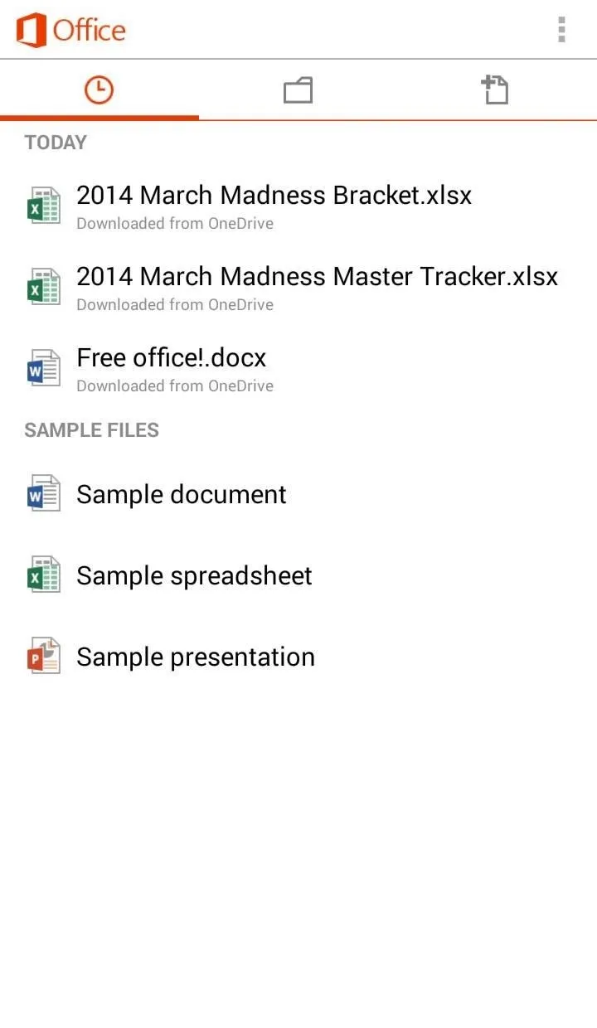Open the Recent documents clock tab
The image size is (597, 1028).
coord(99,90)
